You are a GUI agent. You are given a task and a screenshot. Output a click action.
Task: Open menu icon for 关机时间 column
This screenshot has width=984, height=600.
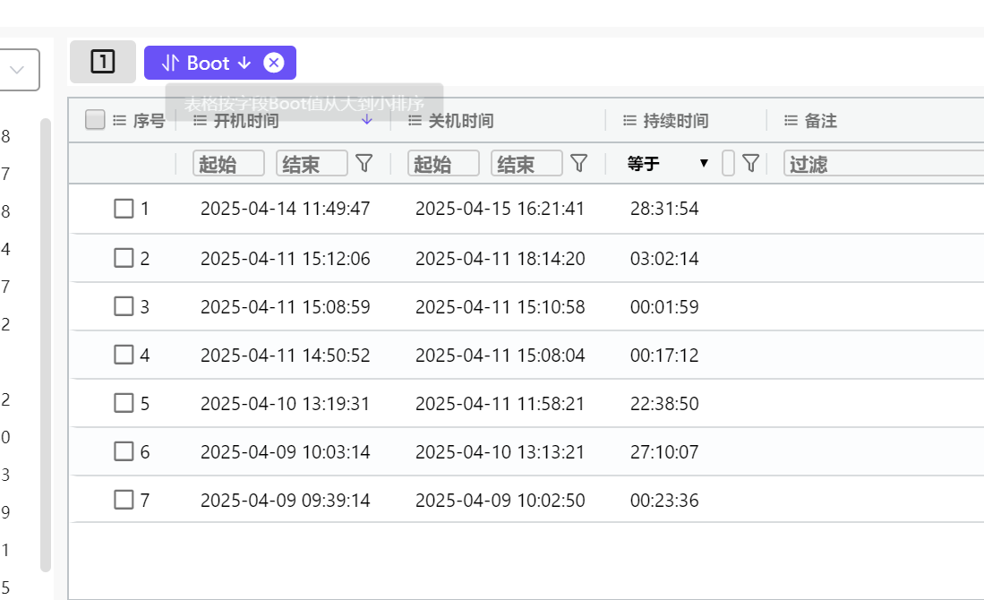click(x=415, y=121)
